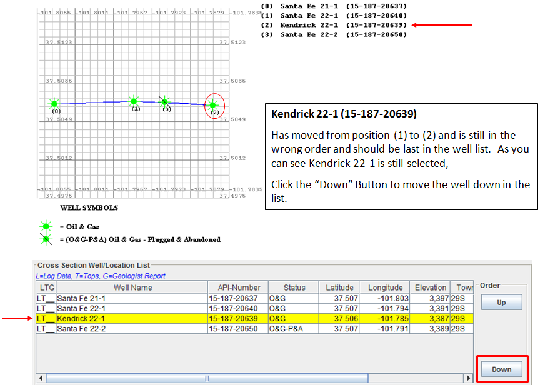
Task: Click plugged well symbol (3) on map
Action: click(x=165, y=101)
